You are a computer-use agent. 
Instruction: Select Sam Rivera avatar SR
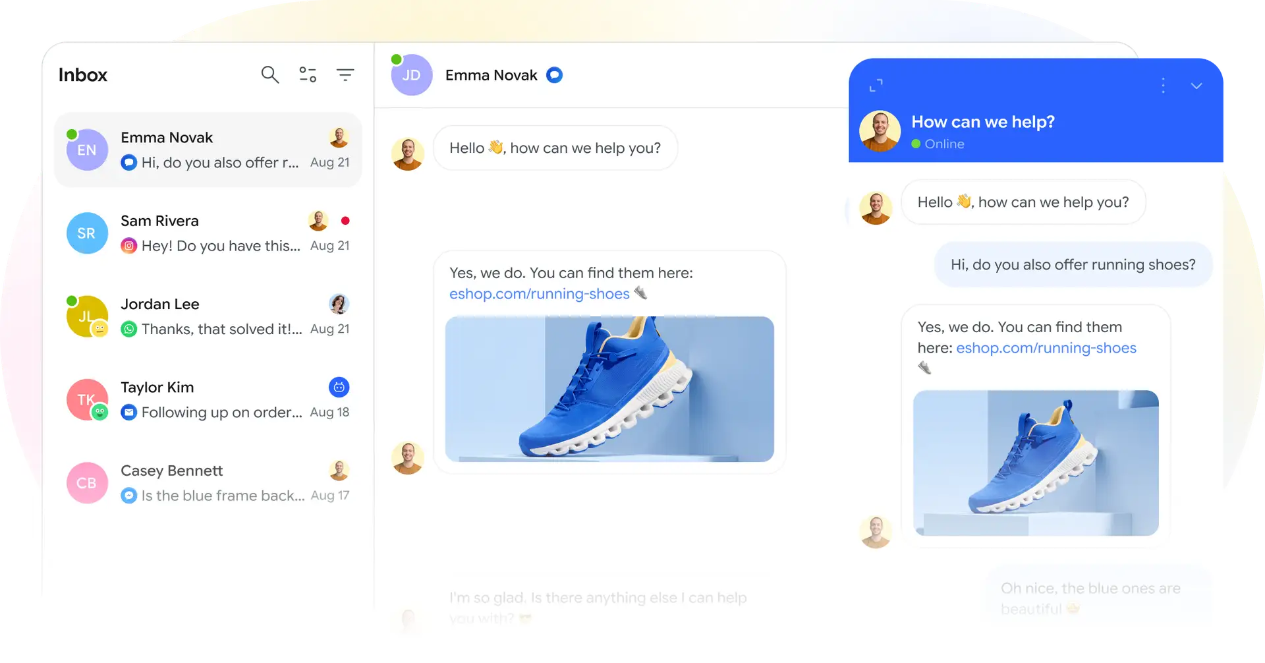pyautogui.click(x=87, y=233)
